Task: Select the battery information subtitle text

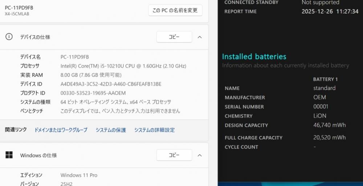Action: tap(285, 66)
